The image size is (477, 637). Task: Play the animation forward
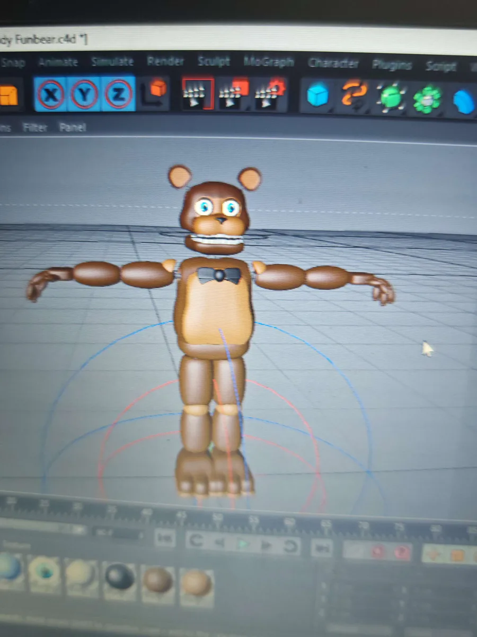(x=243, y=544)
